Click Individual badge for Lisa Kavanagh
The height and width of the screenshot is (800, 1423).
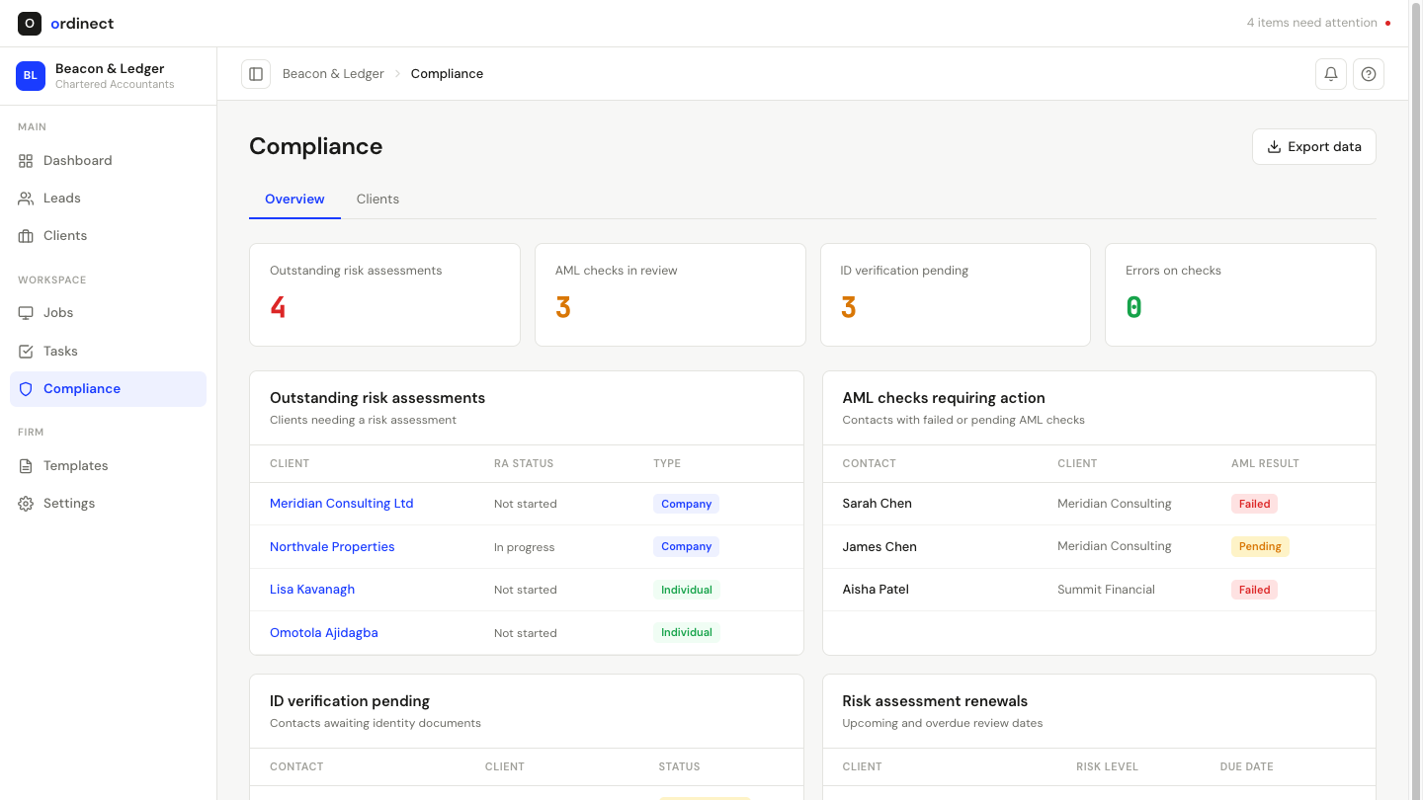[686, 590]
